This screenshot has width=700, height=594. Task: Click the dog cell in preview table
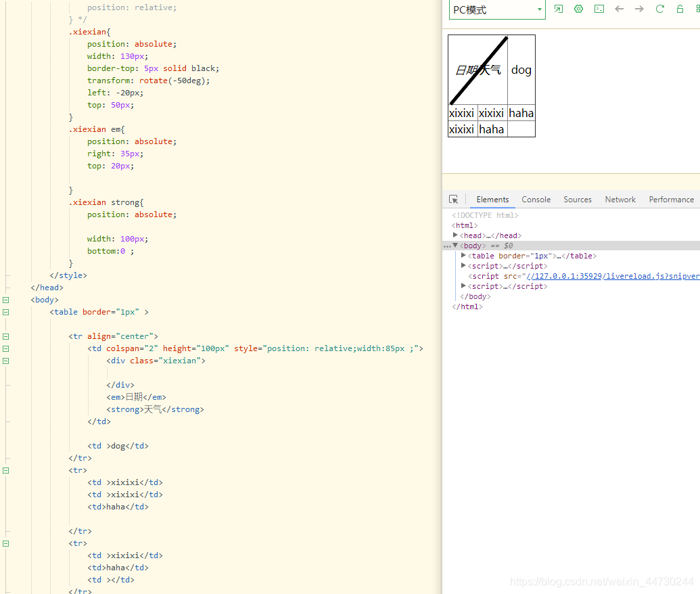[521, 70]
